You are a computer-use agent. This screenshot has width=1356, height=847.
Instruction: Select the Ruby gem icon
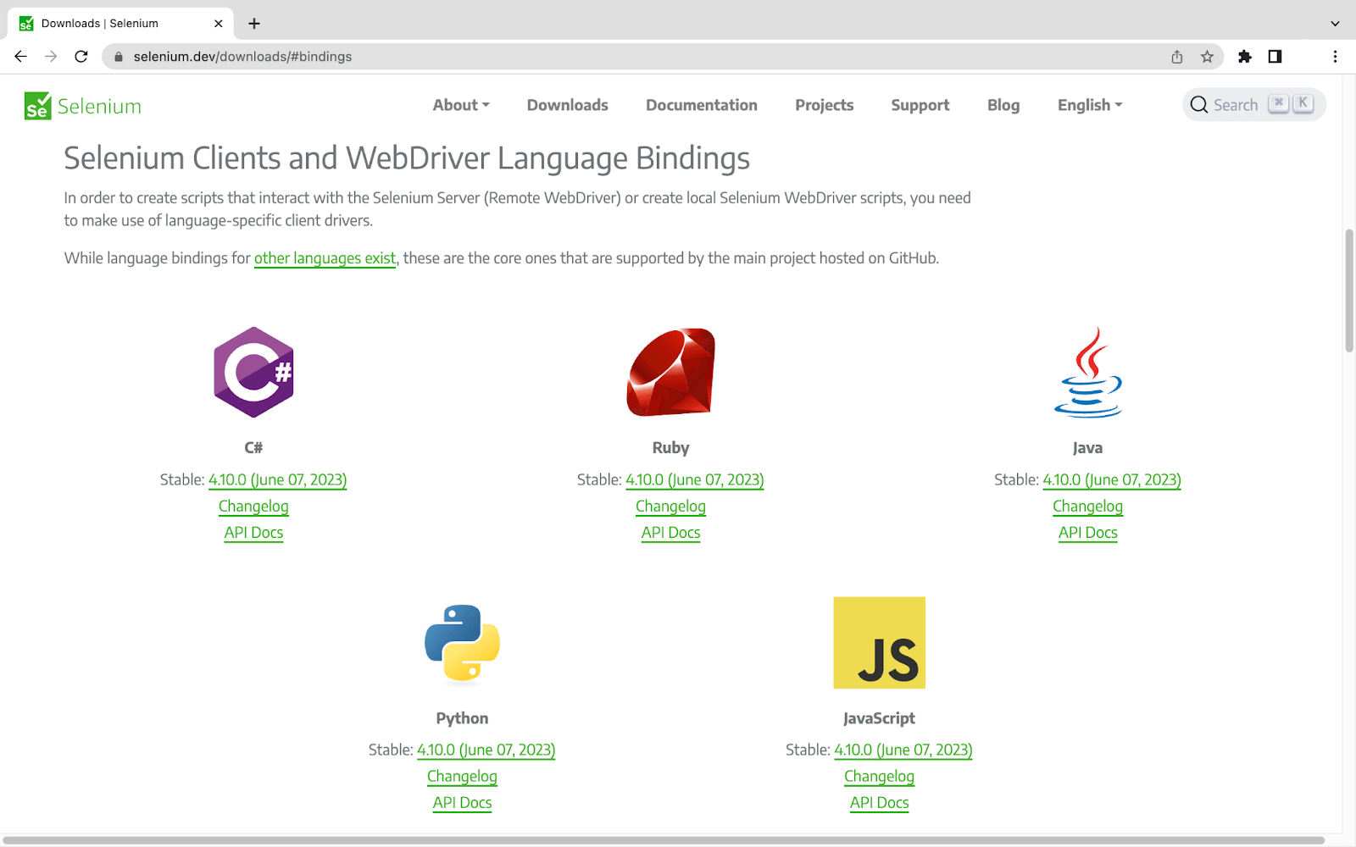pos(670,373)
